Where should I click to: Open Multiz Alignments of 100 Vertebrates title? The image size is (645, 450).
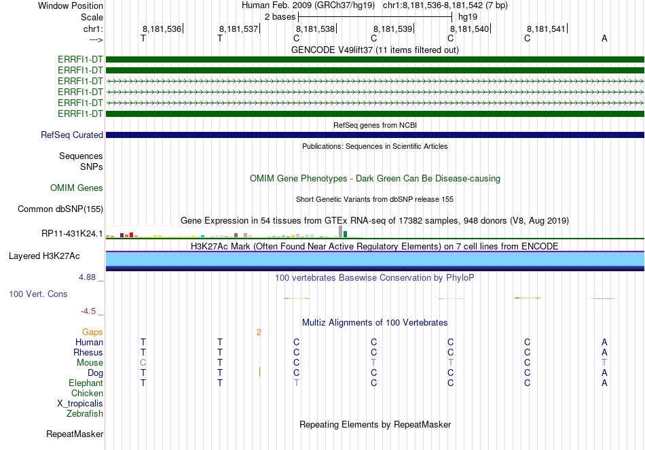pos(375,323)
